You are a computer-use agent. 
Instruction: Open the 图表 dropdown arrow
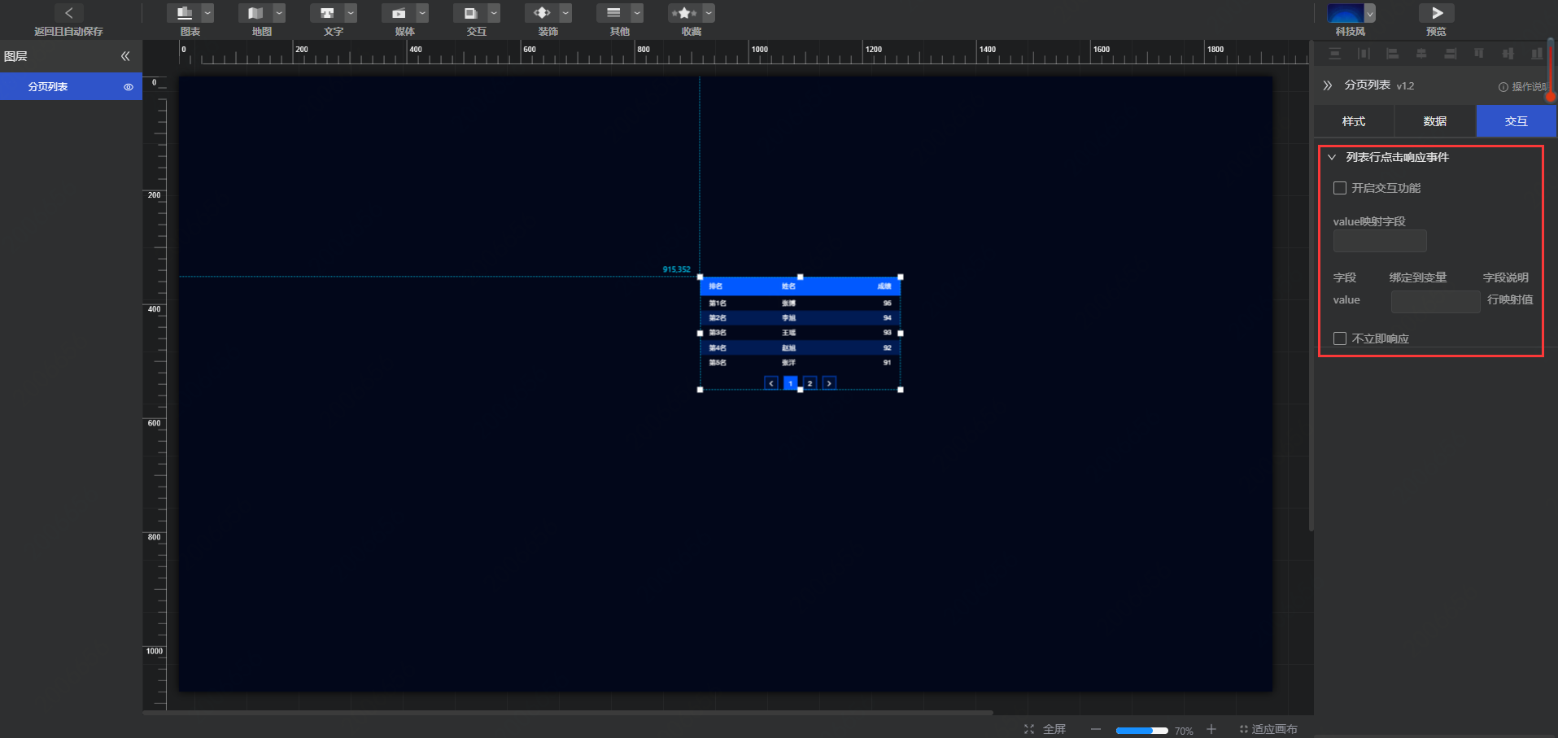[207, 13]
